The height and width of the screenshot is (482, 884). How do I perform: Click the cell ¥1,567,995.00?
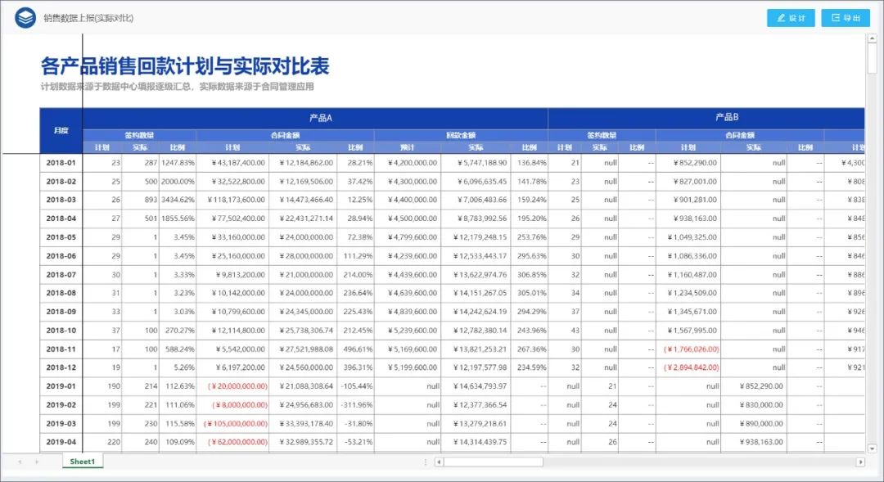tap(688, 331)
